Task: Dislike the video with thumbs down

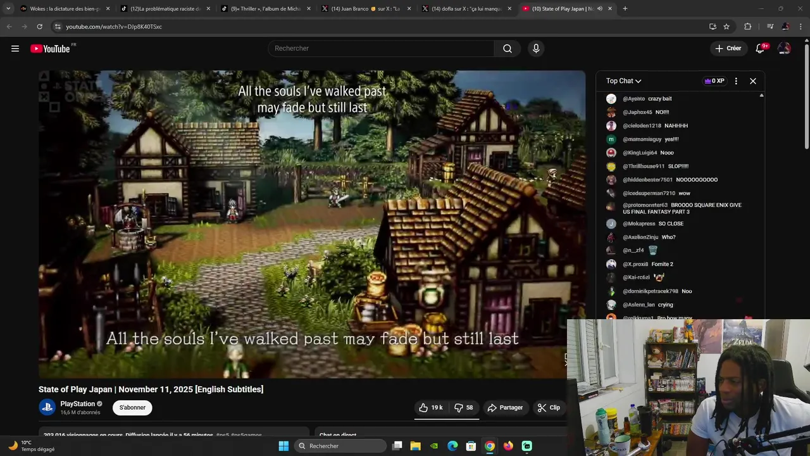Action: coord(464,408)
